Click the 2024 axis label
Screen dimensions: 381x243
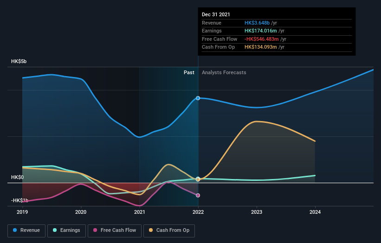315,212
